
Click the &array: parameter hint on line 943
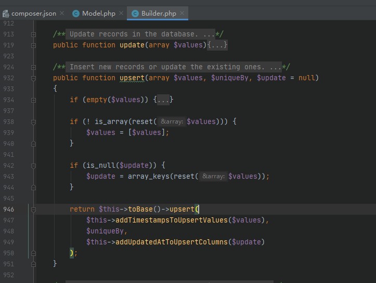tap(213, 176)
